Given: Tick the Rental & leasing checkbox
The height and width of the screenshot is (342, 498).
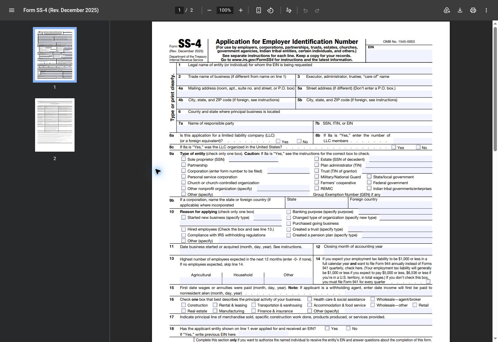Looking at the screenshot, I should coord(215,305).
